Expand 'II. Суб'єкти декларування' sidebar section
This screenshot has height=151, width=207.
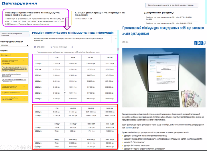pos(25,93)
